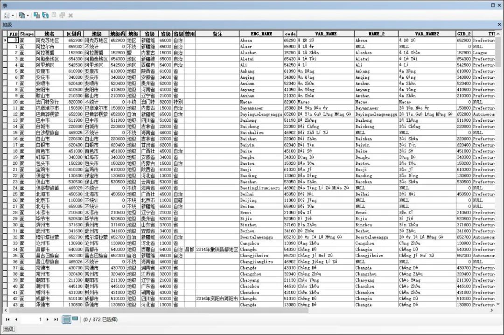Screen dimensions: 504x335
Task: Click vertical scrollbar down arrow
Action: (x=498, y=304)
